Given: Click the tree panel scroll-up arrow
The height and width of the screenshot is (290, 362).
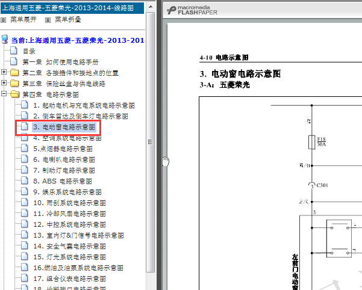Looking at the screenshot, I should point(151,7).
